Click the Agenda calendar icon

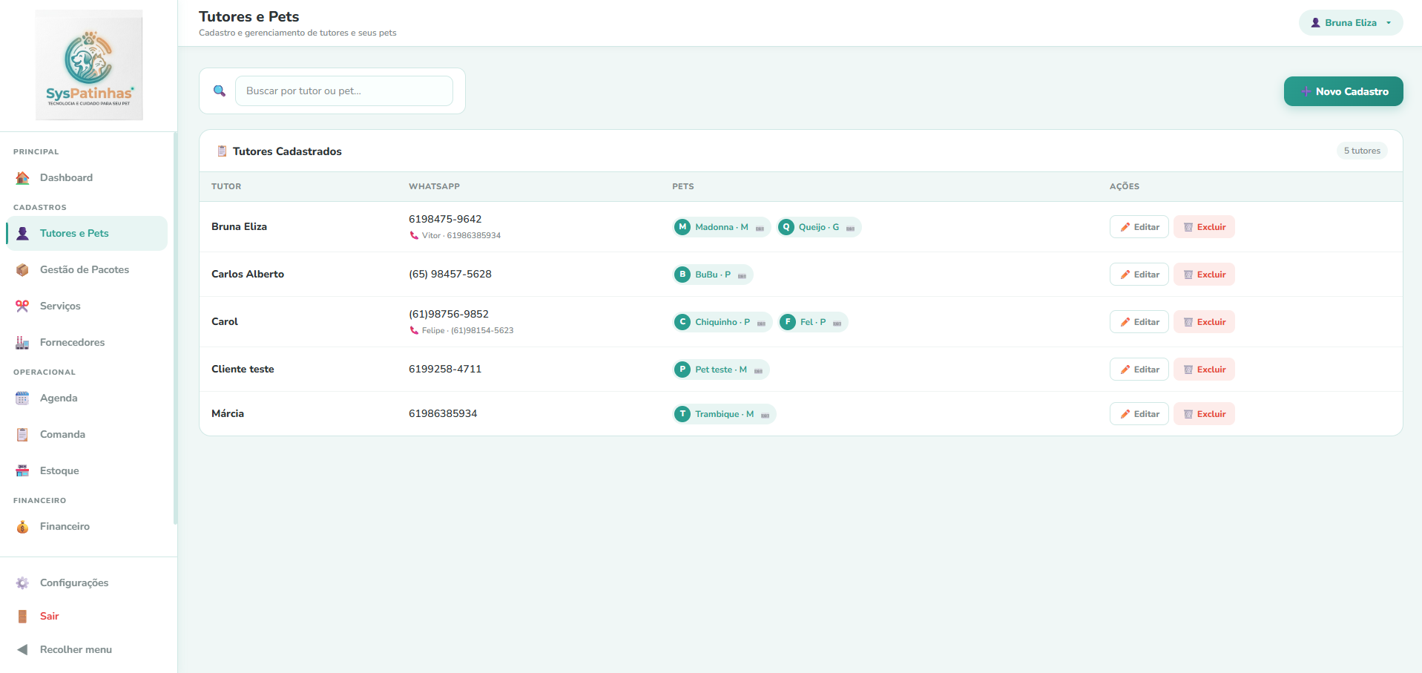point(22,398)
